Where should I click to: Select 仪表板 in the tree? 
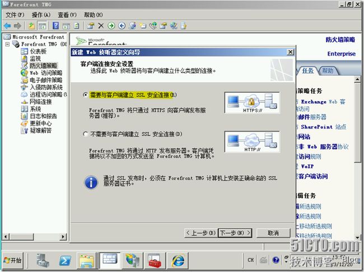tap(38, 51)
